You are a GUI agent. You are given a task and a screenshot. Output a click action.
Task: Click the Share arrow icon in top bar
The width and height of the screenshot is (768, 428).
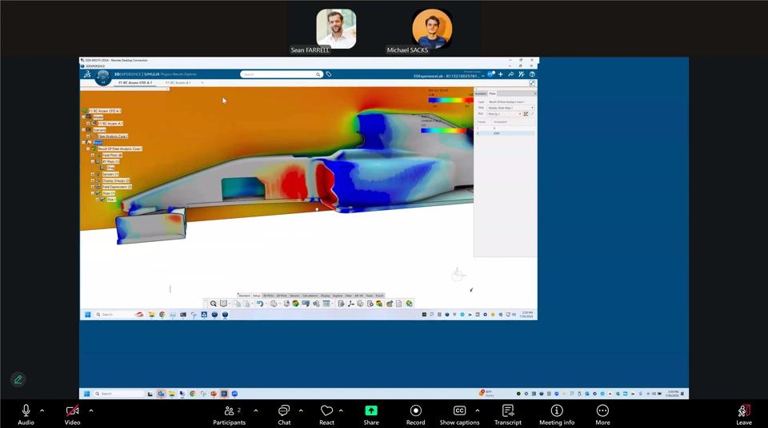[x=511, y=74]
